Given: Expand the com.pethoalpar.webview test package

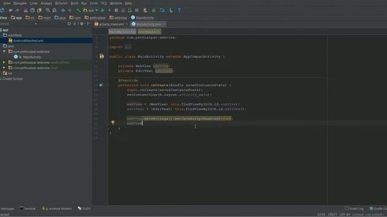Looking at the screenshot, I should (x=4, y=68).
